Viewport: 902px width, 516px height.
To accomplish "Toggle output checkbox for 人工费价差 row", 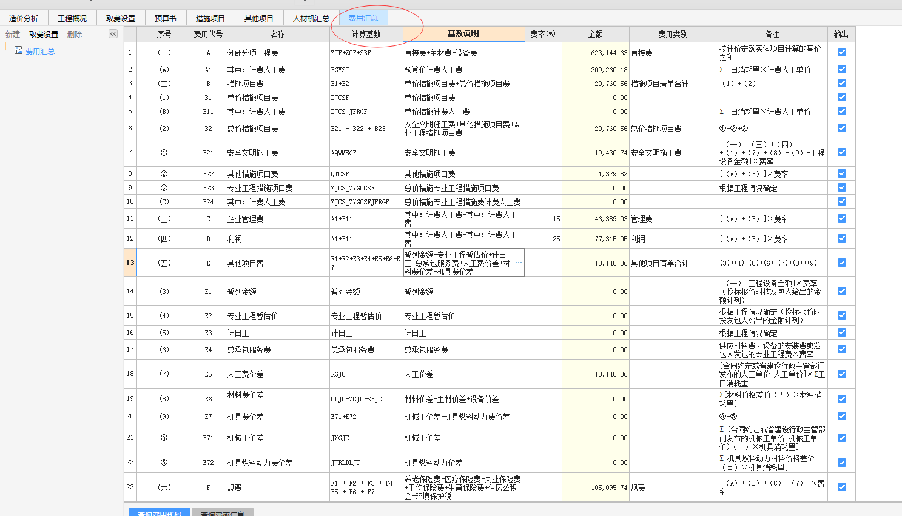I will click(x=841, y=374).
